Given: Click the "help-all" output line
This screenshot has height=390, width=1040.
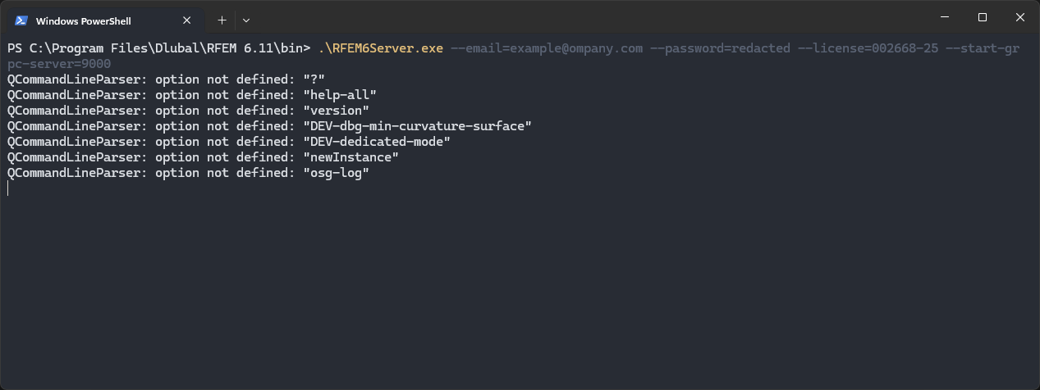Looking at the screenshot, I should coord(191,95).
